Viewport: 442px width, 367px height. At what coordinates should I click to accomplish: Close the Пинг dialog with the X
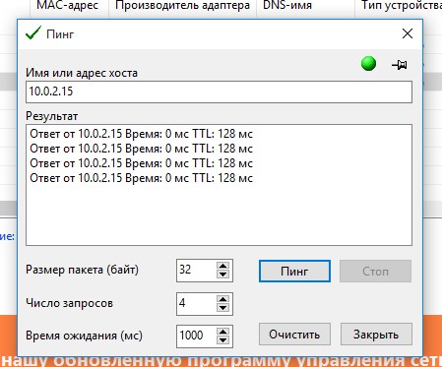point(408,33)
